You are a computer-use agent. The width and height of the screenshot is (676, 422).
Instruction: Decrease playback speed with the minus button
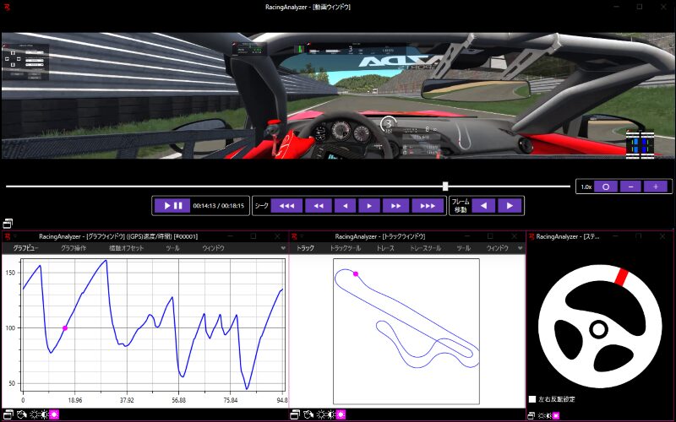631,187
